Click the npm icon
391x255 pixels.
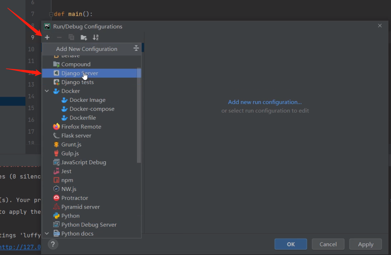[x=56, y=180]
